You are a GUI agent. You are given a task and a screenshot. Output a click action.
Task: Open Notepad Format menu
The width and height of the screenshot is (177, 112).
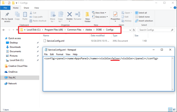coord(60,54)
